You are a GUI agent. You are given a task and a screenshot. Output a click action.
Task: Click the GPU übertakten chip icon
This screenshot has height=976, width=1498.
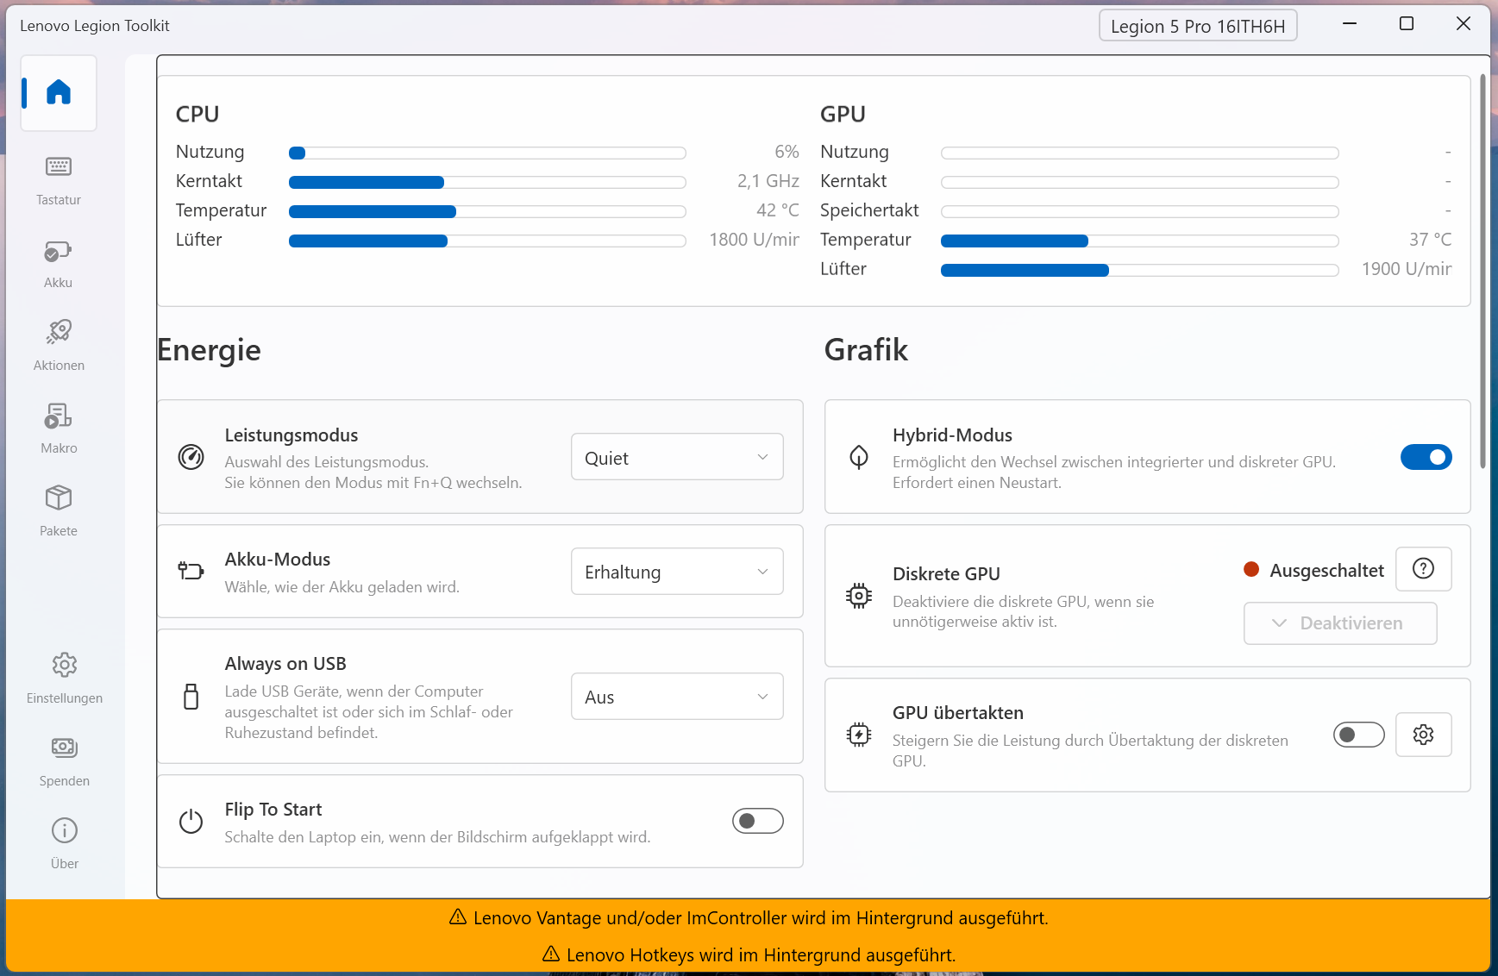point(859,735)
